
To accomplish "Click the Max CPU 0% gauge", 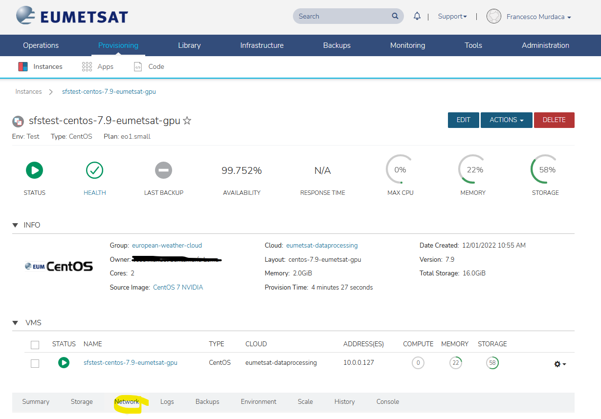I will point(400,169).
